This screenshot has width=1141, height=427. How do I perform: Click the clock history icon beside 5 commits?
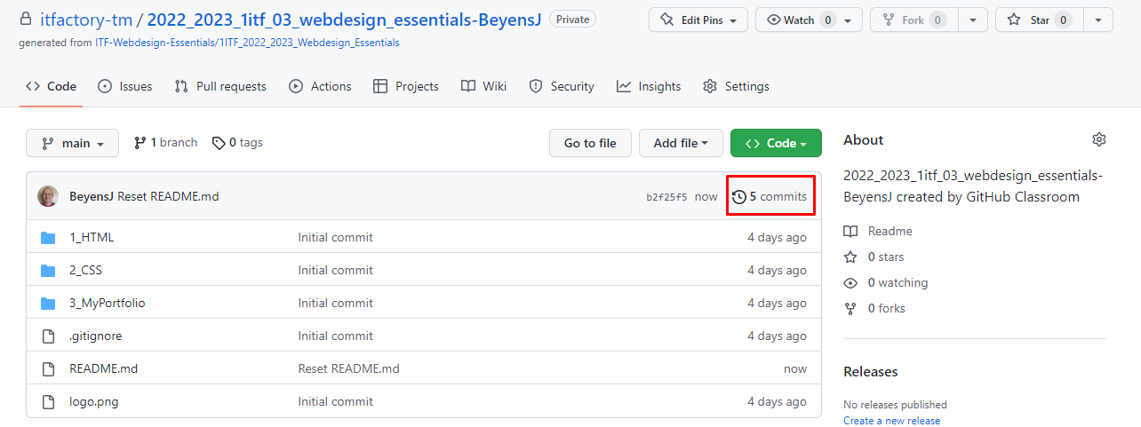(739, 197)
